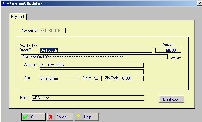
Task: Click the Amount label
Action: 168,44
